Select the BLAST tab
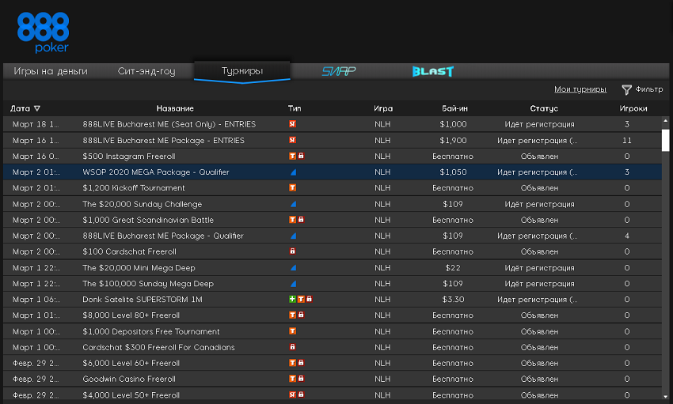 pos(432,71)
